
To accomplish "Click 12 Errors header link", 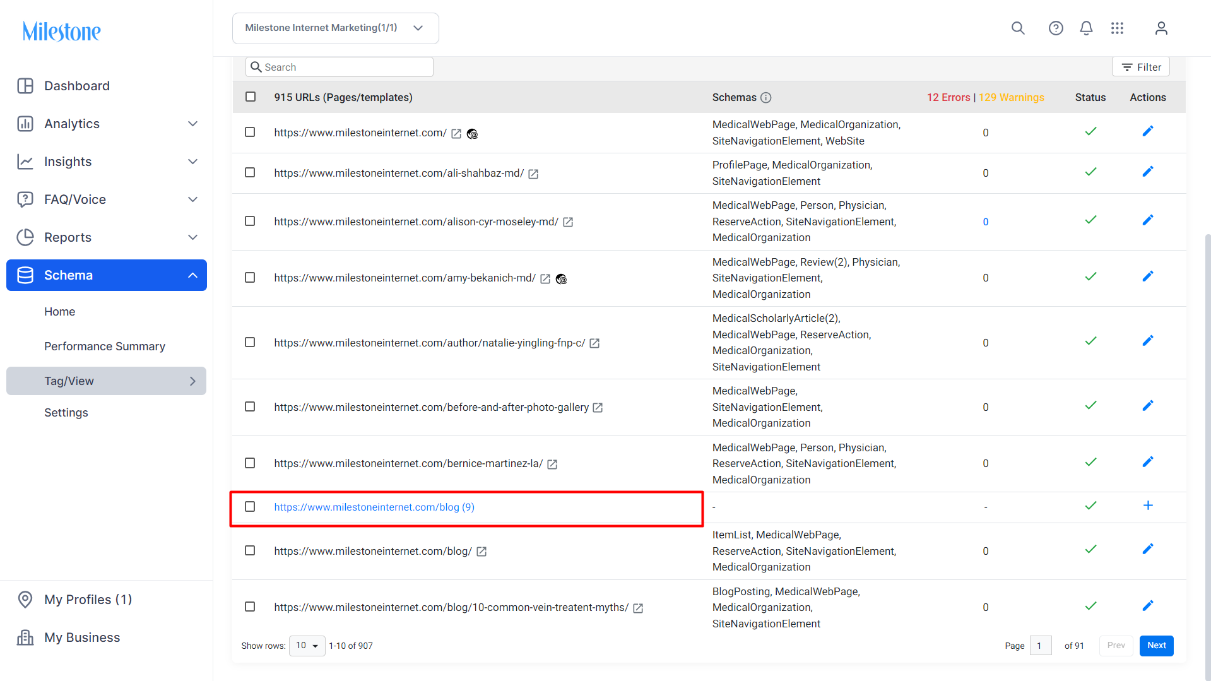I will click(948, 98).
